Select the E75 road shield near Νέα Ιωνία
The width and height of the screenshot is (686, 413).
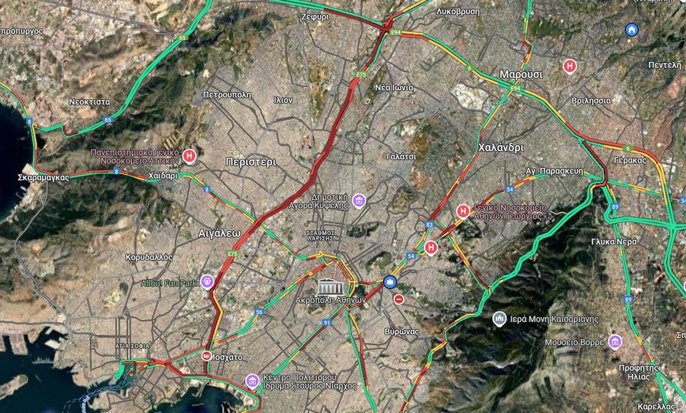(x=360, y=75)
